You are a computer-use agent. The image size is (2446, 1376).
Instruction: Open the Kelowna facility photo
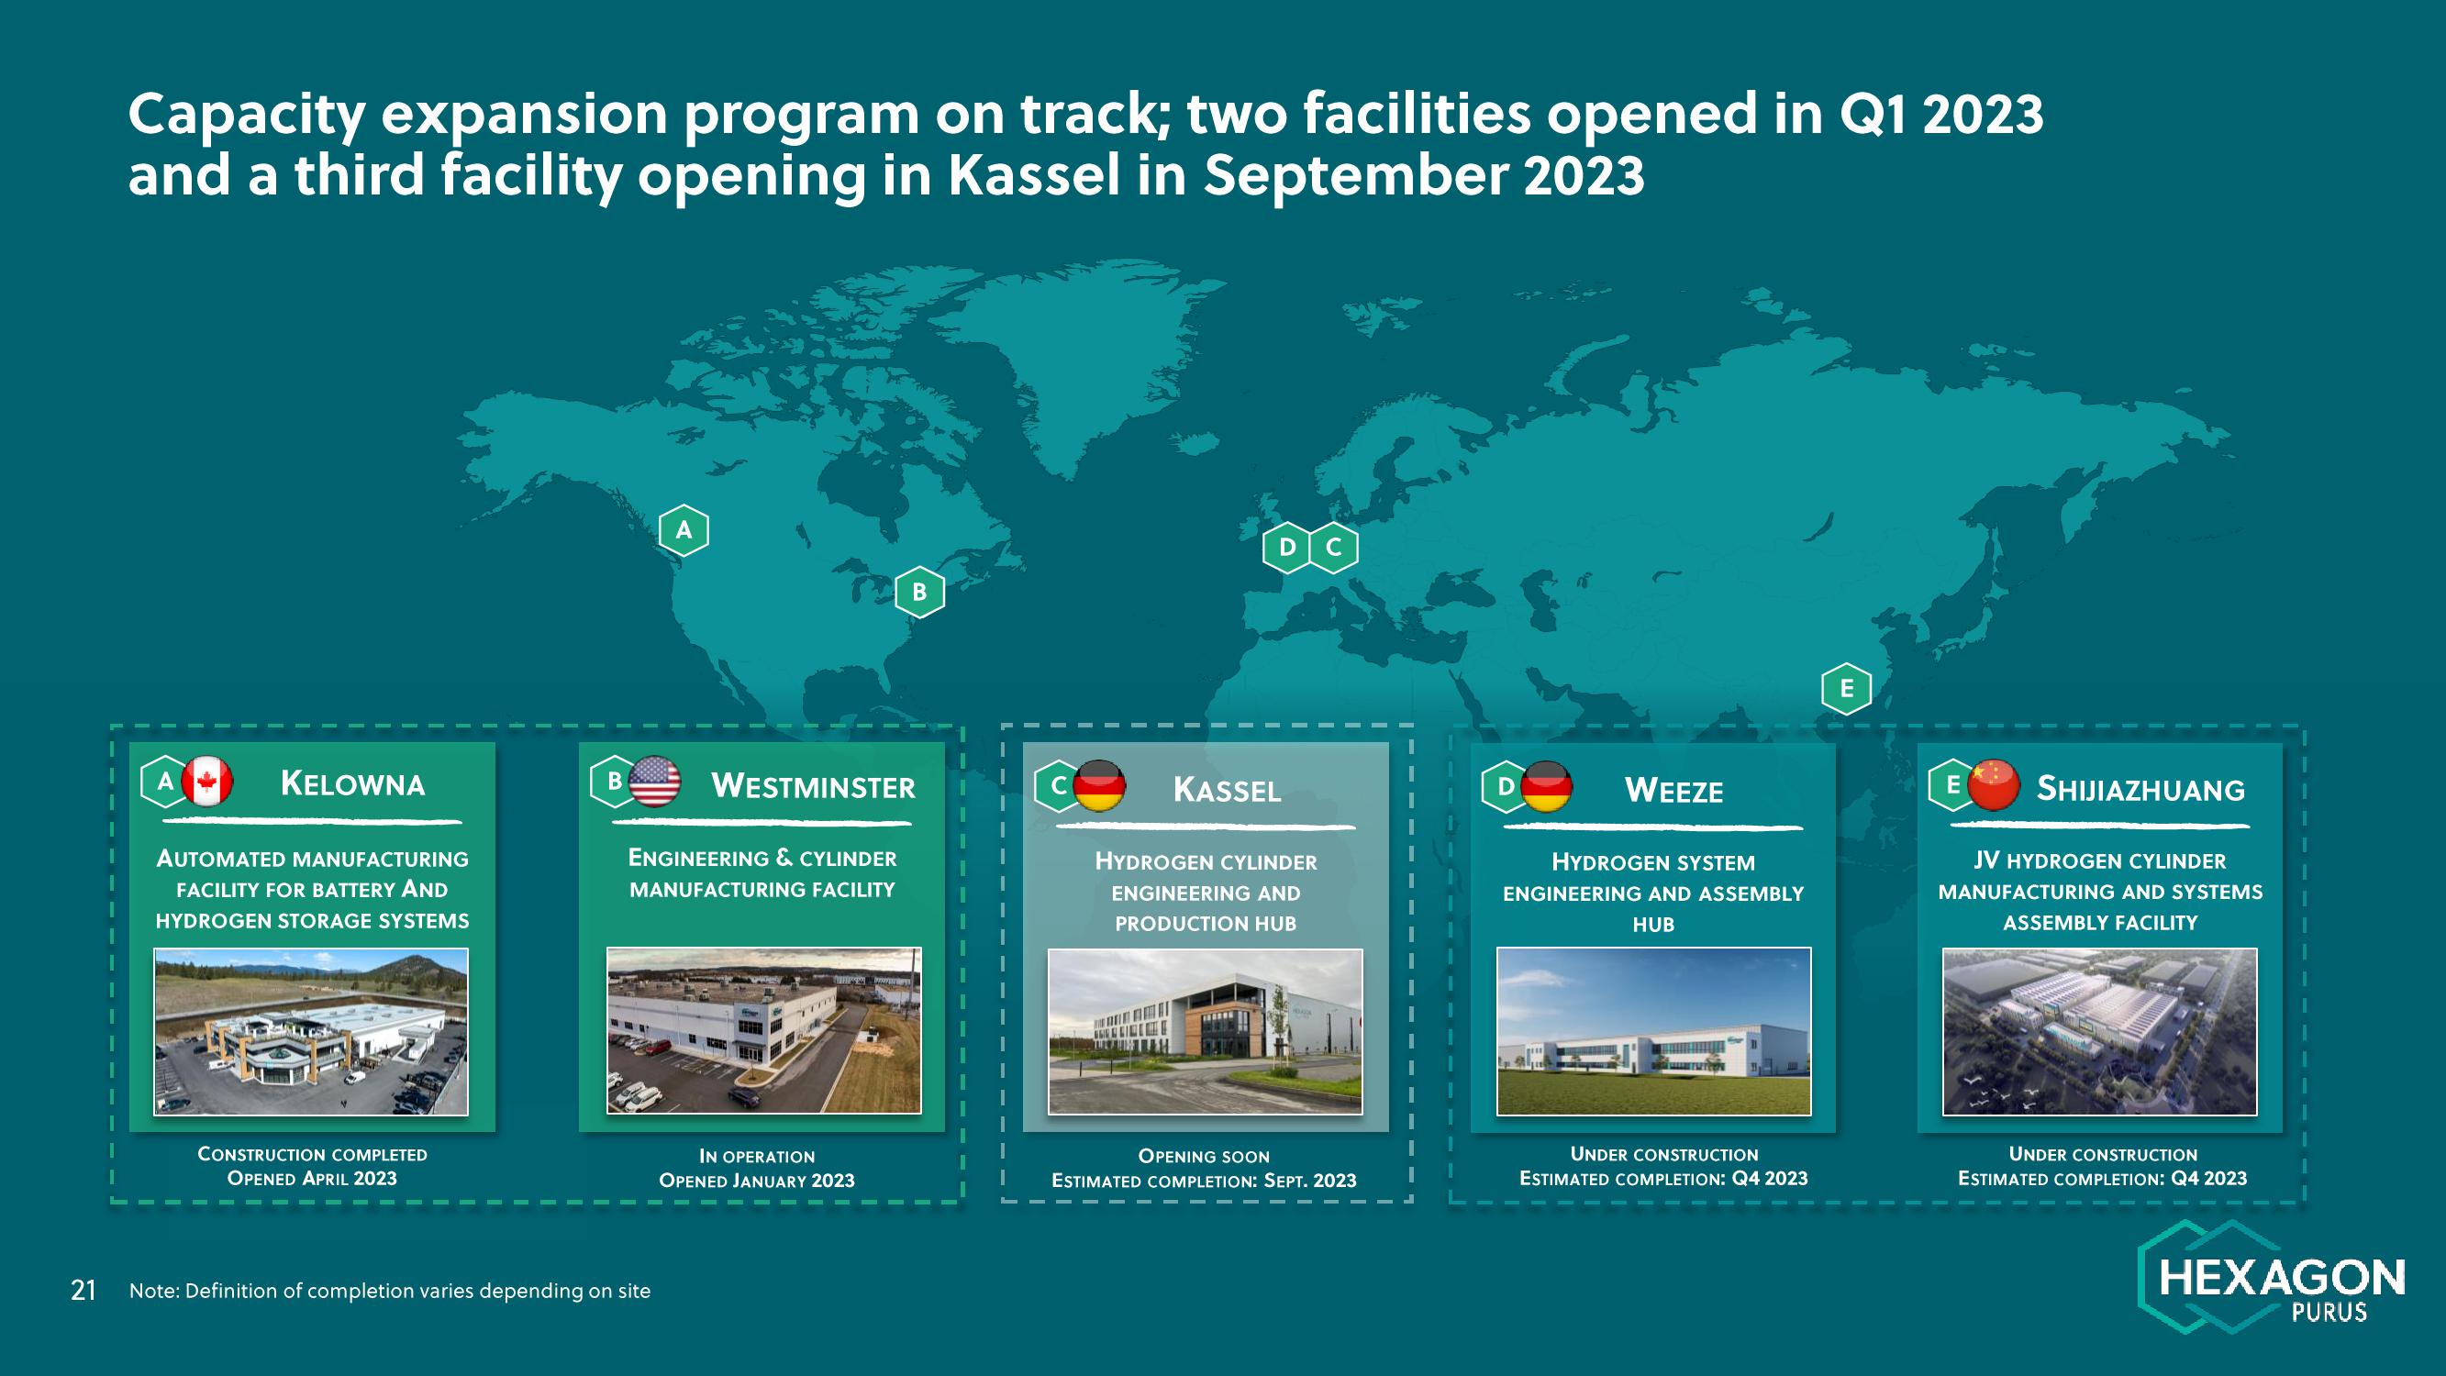point(311,1031)
